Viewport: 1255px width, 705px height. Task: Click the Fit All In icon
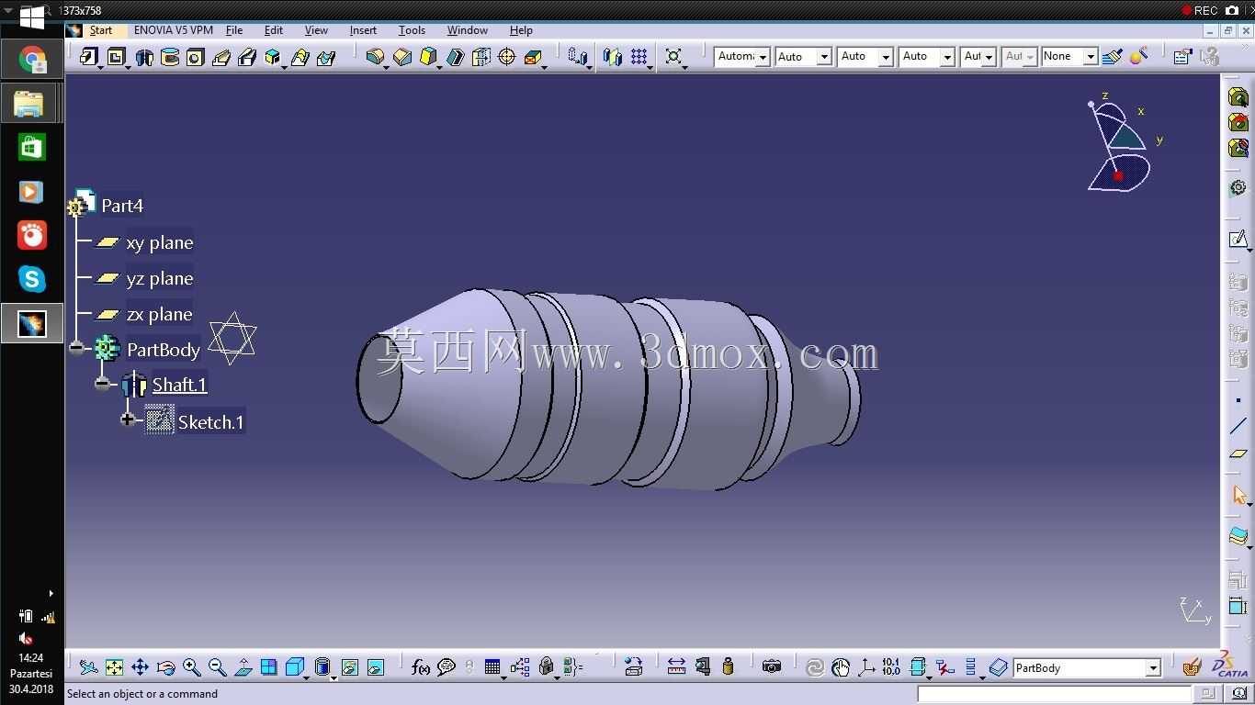pos(114,667)
